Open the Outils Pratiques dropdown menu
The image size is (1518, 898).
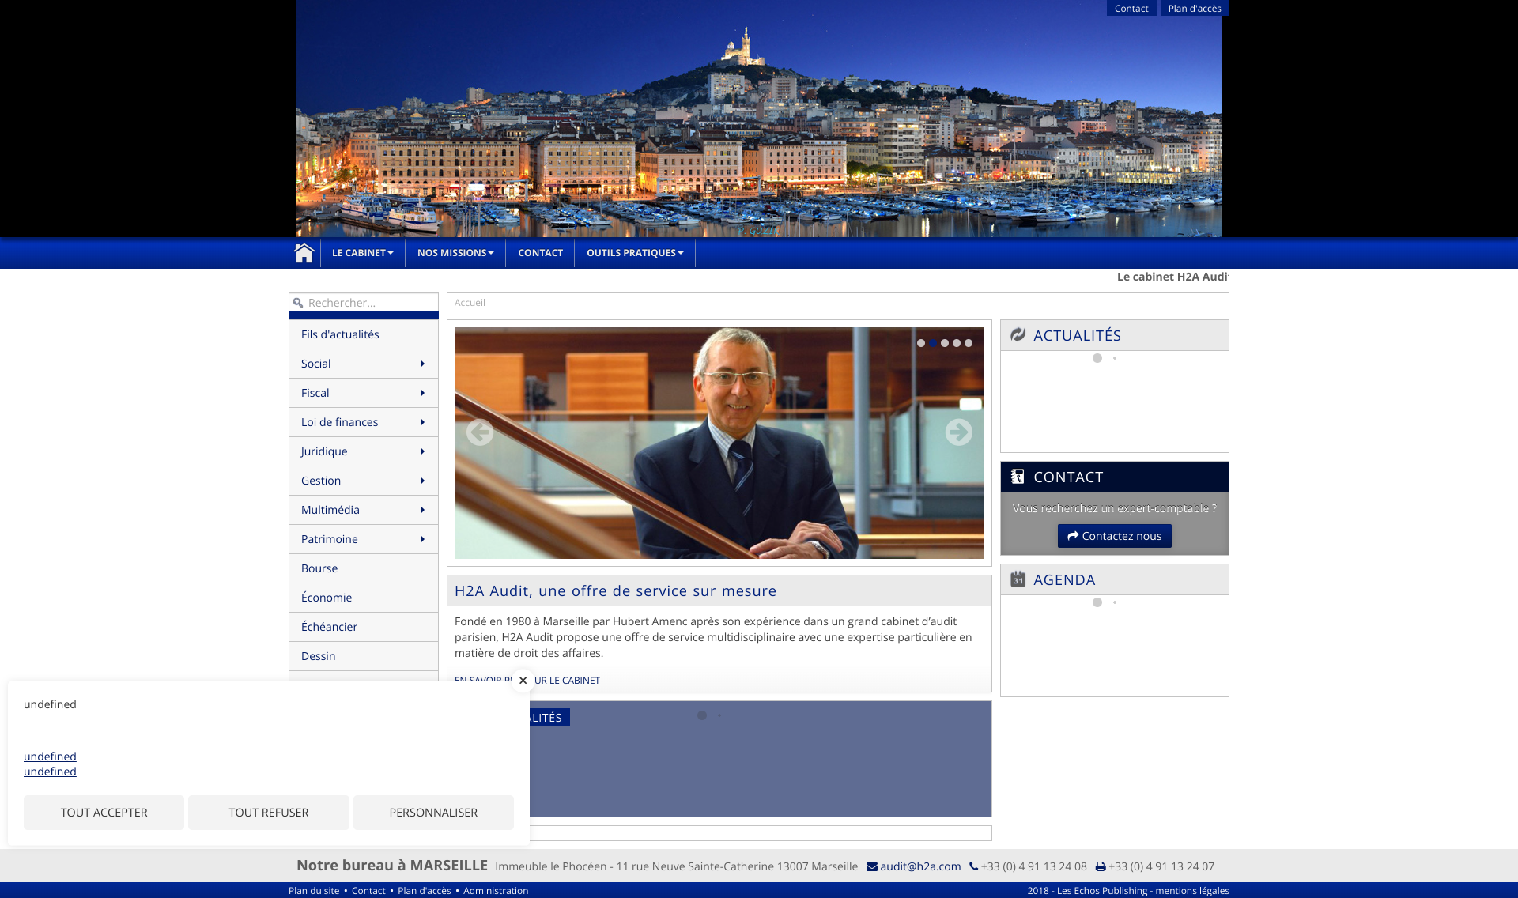635,253
